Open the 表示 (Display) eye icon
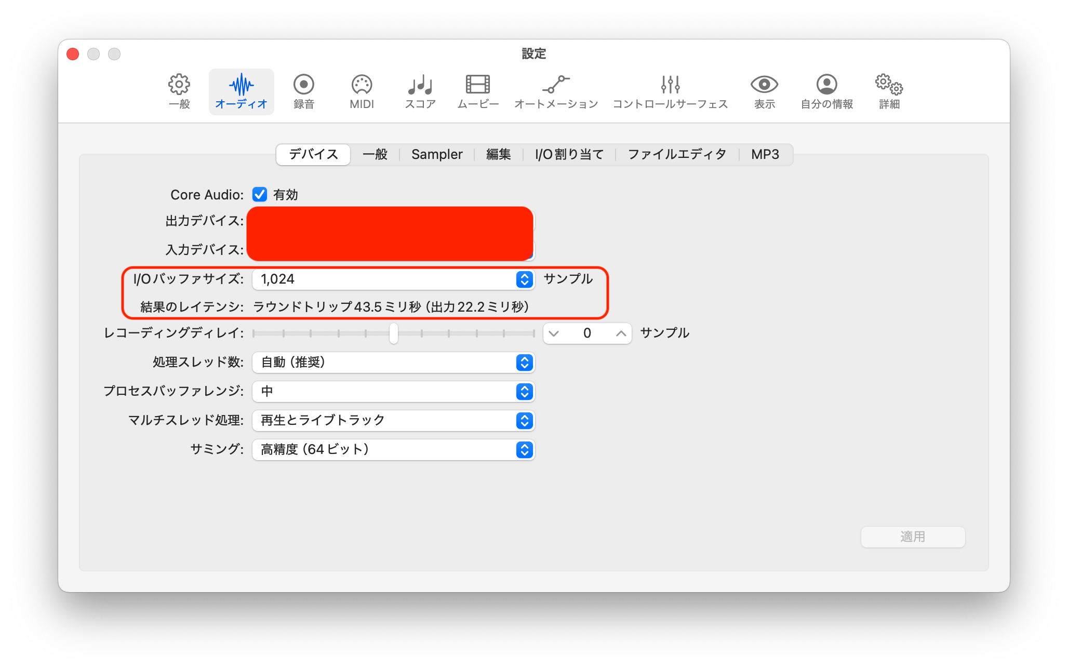The width and height of the screenshot is (1068, 669). point(764,85)
